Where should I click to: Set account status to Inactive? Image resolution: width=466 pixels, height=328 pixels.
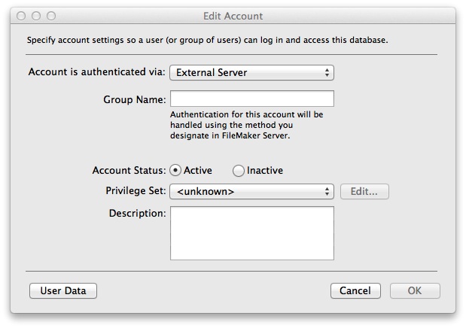(239, 171)
